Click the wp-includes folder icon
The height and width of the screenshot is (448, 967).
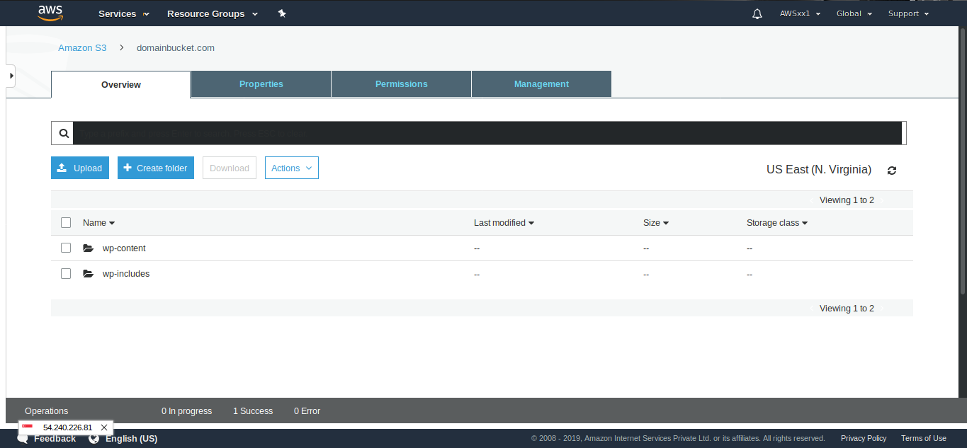(88, 274)
